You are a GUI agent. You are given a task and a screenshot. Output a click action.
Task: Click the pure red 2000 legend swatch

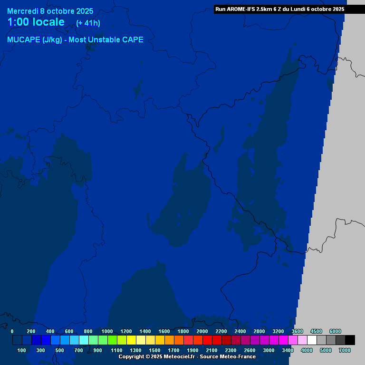[207, 340]
